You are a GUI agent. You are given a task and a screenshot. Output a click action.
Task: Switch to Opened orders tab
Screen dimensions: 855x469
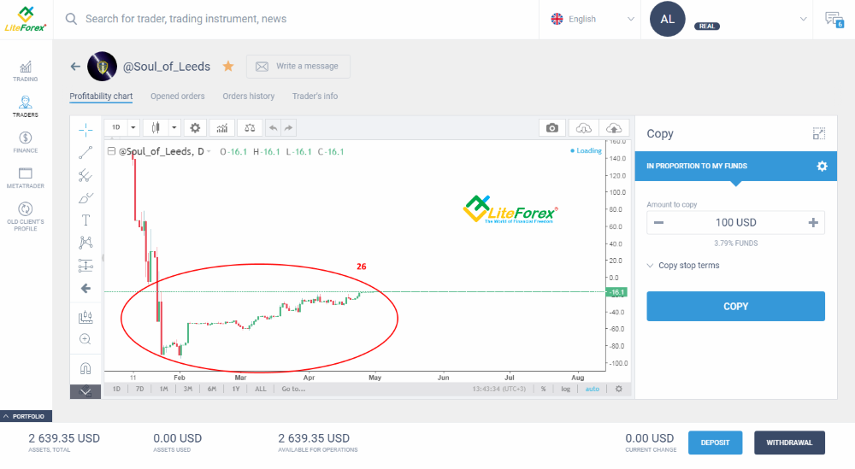[x=178, y=97]
